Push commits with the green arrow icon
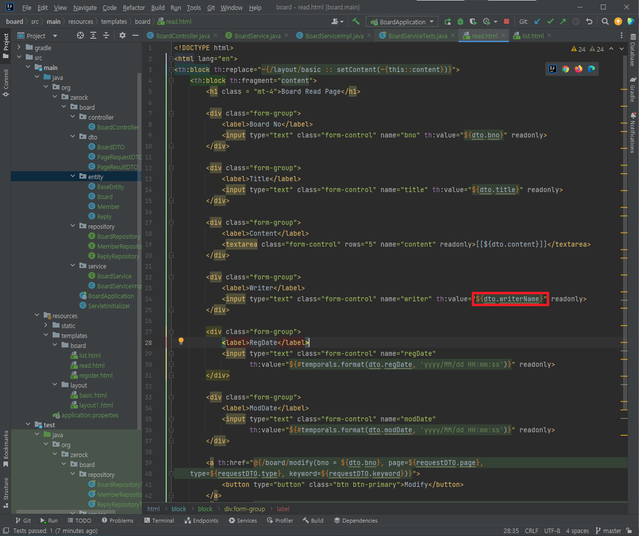639x536 pixels. [x=563, y=21]
